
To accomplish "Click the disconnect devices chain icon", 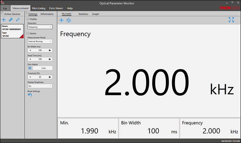I will pyautogui.click(x=18, y=20).
